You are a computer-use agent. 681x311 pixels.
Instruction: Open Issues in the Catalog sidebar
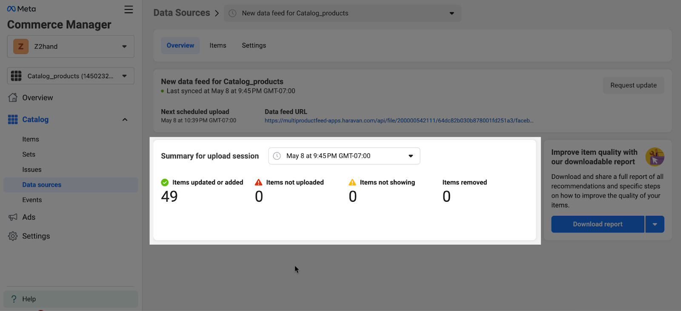32,170
